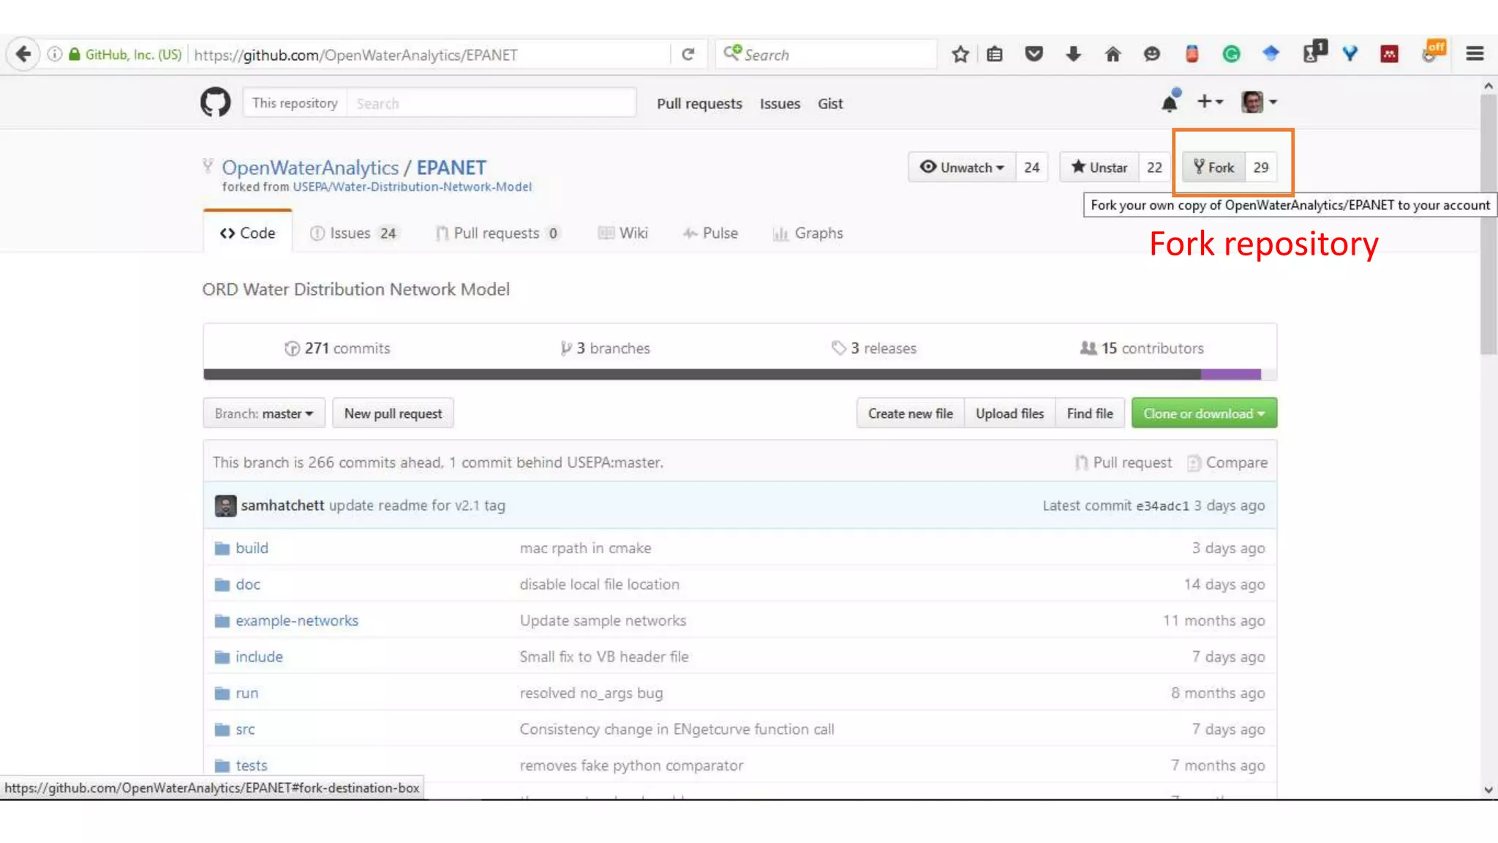Switch to the Issues tab
The image size is (1498, 843).
coord(354,233)
